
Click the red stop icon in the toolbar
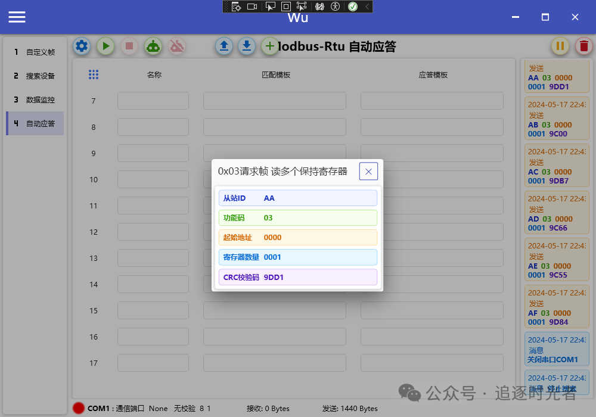(x=129, y=46)
